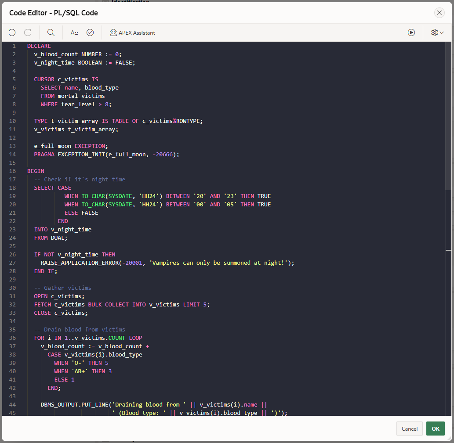Confirm the code with OK

pos(436,429)
